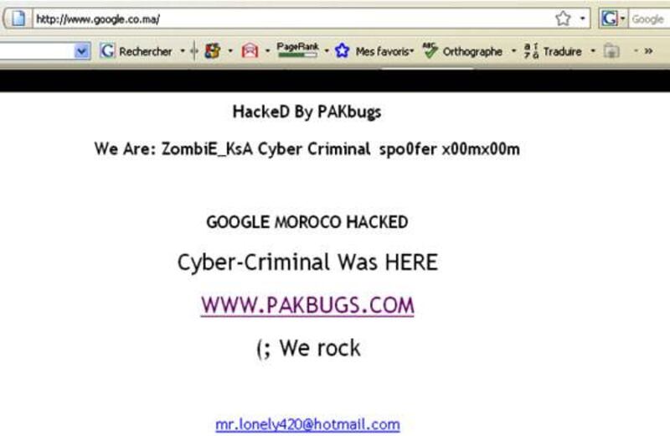Expand the search engine selector arrow
The image size is (670, 436).
click(x=622, y=18)
